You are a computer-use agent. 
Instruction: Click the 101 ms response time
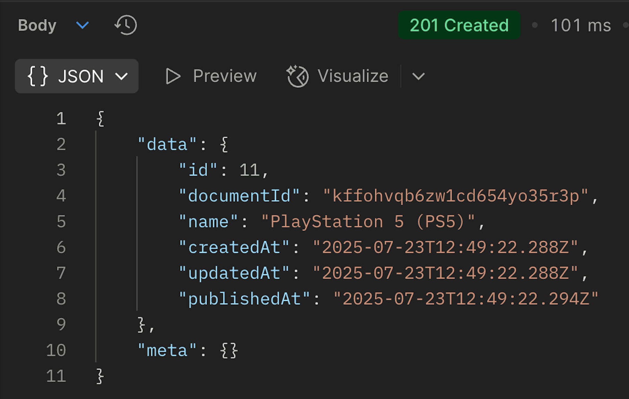(581, 25)
